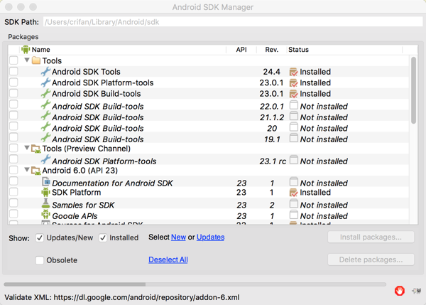426x305 pixels.
Task: Collapse the Tools (Preview Channel) group
Action: coord(27,149)
